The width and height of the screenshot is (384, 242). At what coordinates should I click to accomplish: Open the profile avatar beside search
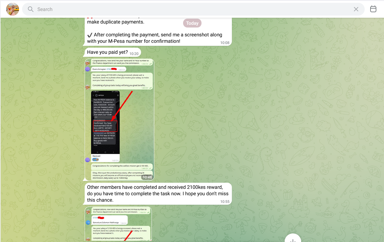pyautogui.click(x=13, y=9)
